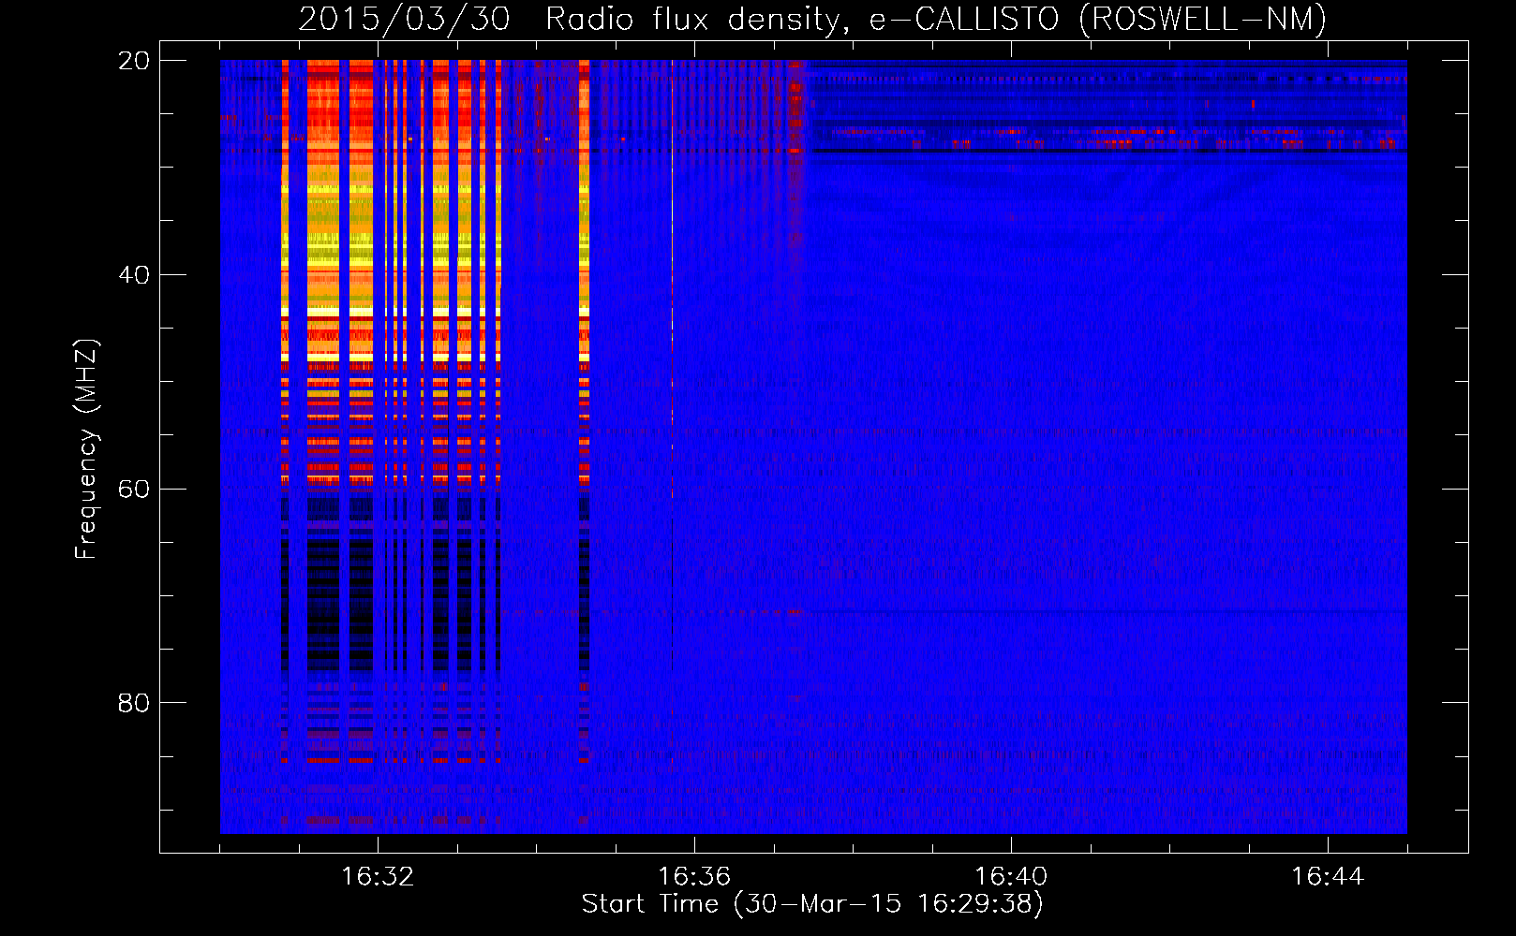Click the thin white vertical spike near 16:36
The image size is (1516, 936).
tap(672, 281)
